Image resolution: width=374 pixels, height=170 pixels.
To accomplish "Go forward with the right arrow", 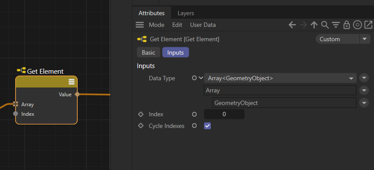I will (x=303, y=25).
